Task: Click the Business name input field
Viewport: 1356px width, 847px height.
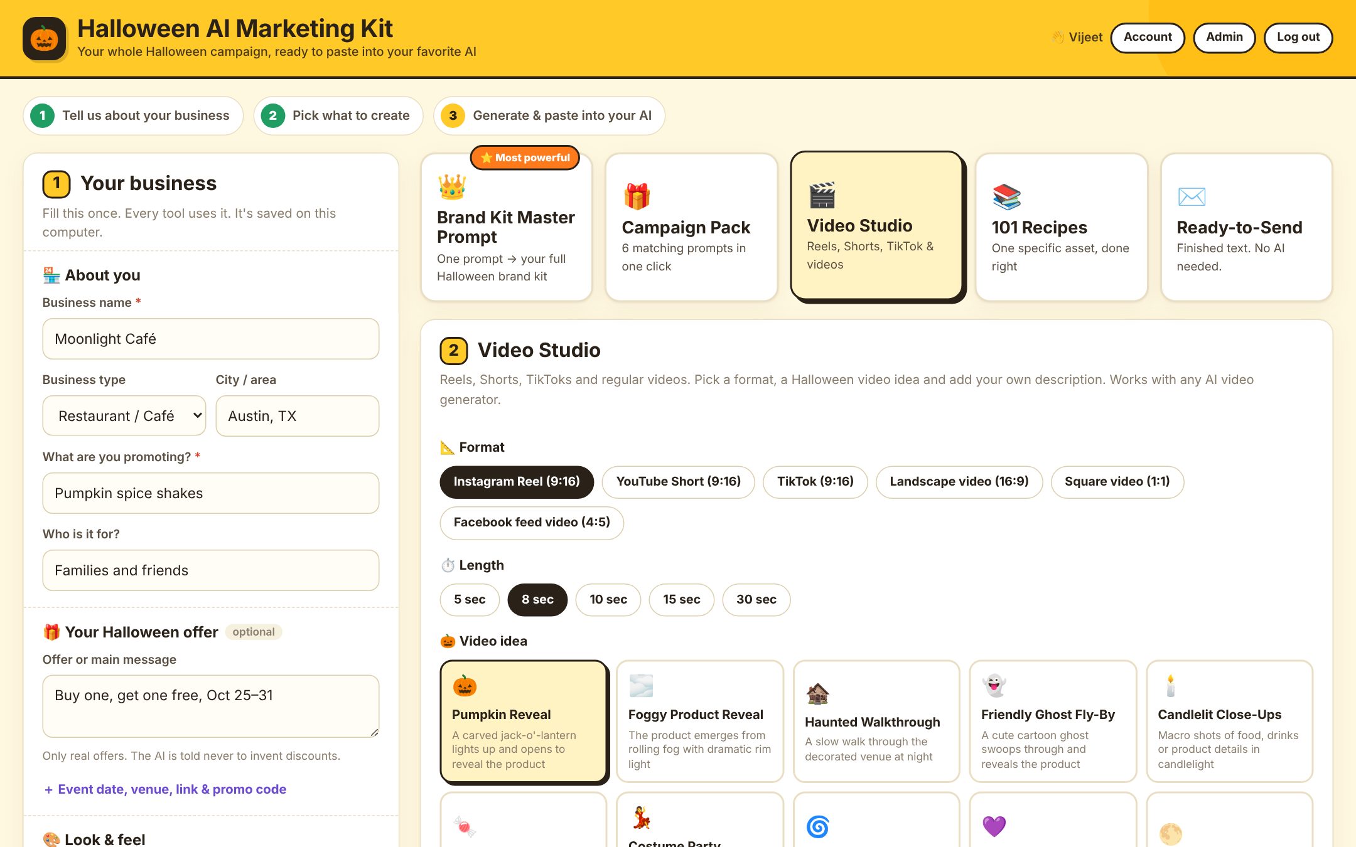Action: click(x=211, y=339)
